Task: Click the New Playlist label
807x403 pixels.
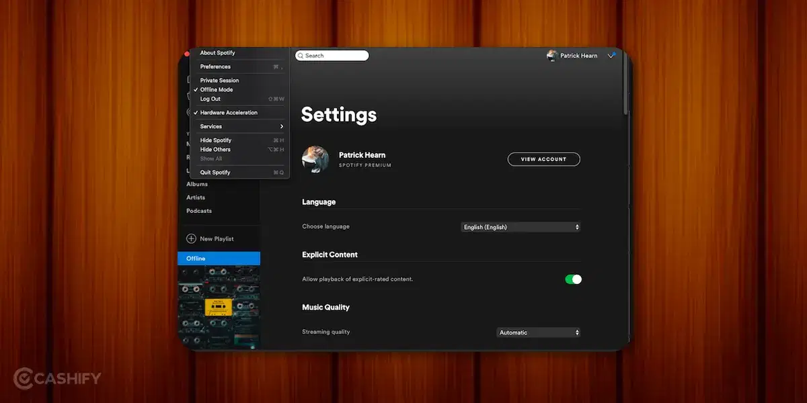Action: click(x=217, y=239)
